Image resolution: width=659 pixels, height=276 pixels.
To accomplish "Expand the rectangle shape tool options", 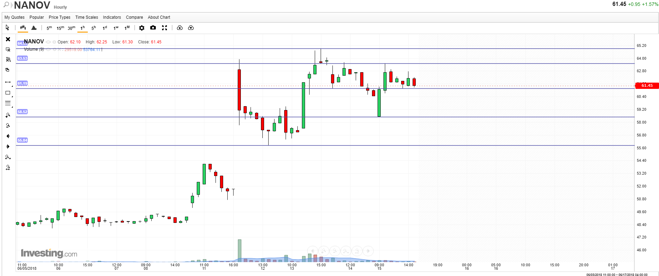I will tap(12, 96).
